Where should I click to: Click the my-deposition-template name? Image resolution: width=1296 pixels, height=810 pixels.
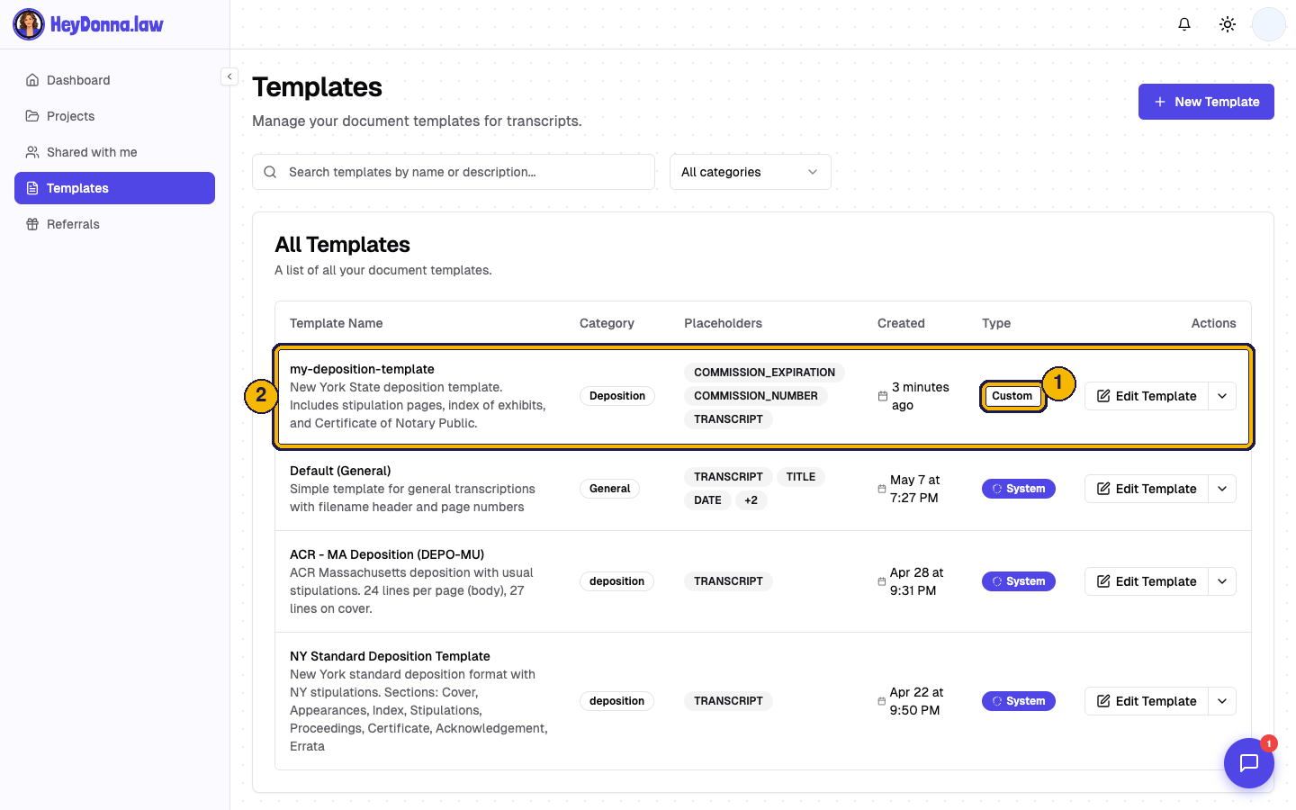coord(362,369)
